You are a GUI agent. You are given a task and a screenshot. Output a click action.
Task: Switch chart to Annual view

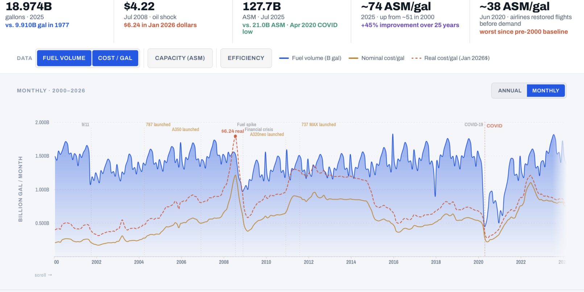[509, 91]
